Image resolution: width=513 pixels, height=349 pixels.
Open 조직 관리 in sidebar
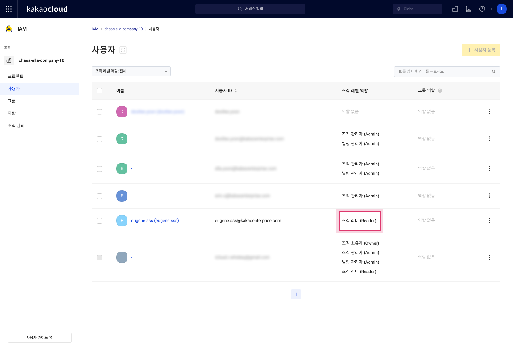(40, 126)
